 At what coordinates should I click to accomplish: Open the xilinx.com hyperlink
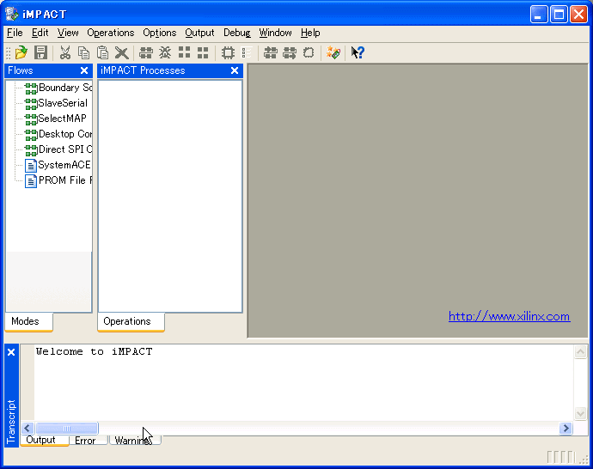(509, 316)
